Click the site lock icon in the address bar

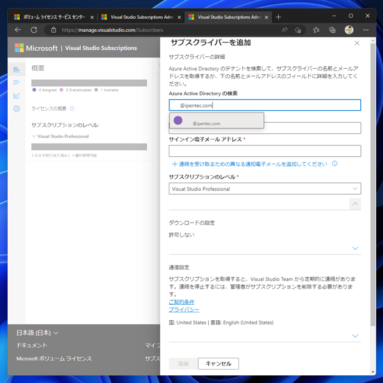[53, 30]
